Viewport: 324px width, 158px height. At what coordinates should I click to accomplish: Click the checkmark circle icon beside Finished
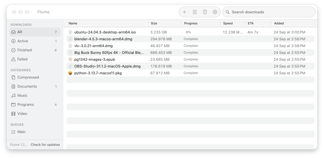[x=13, y=50]
